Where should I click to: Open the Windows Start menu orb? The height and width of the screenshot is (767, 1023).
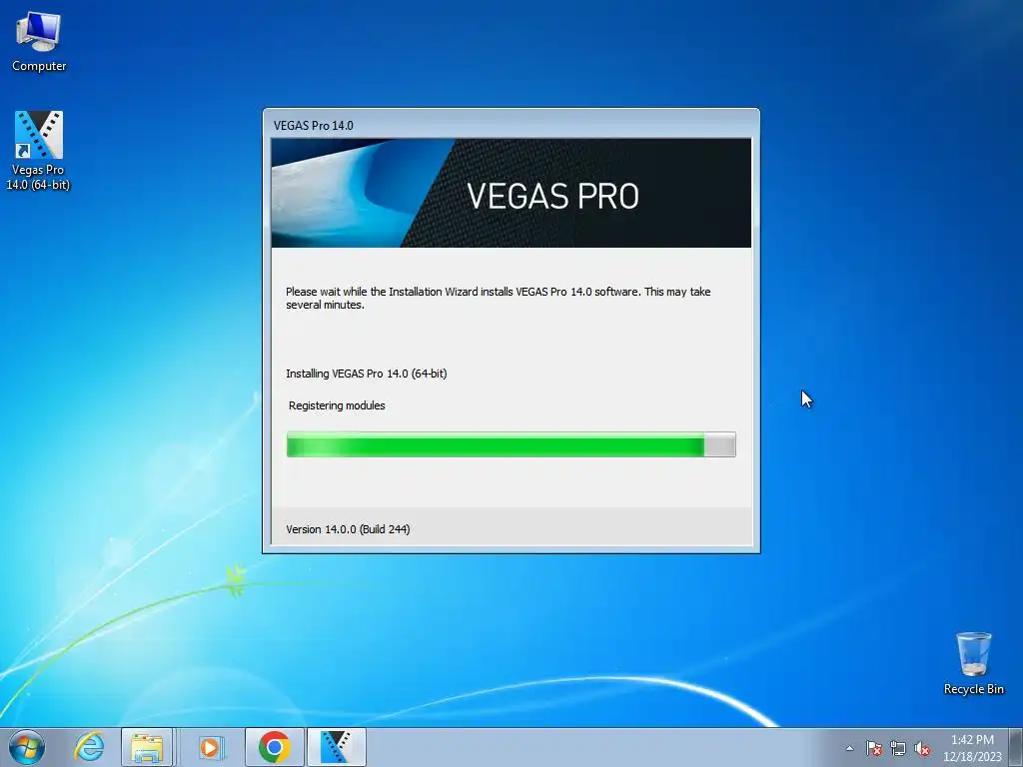tap(27, 747)
